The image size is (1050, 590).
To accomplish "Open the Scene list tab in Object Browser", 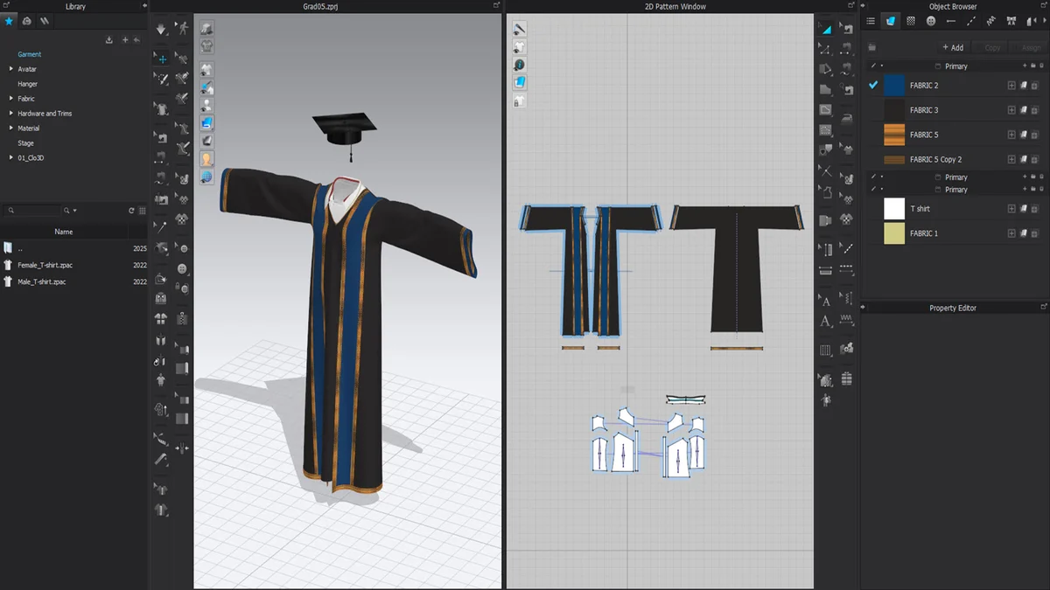I will pos(871,21).
